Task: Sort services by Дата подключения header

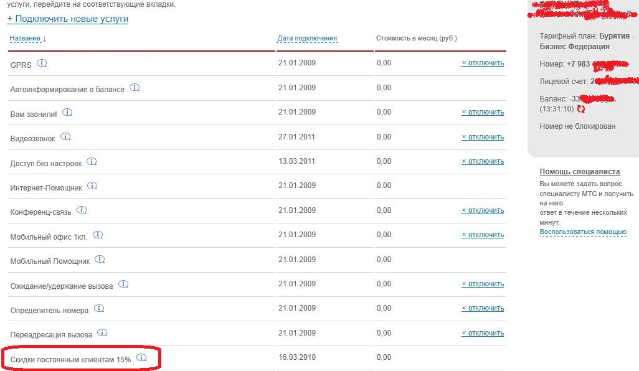Action: point(307,39)
